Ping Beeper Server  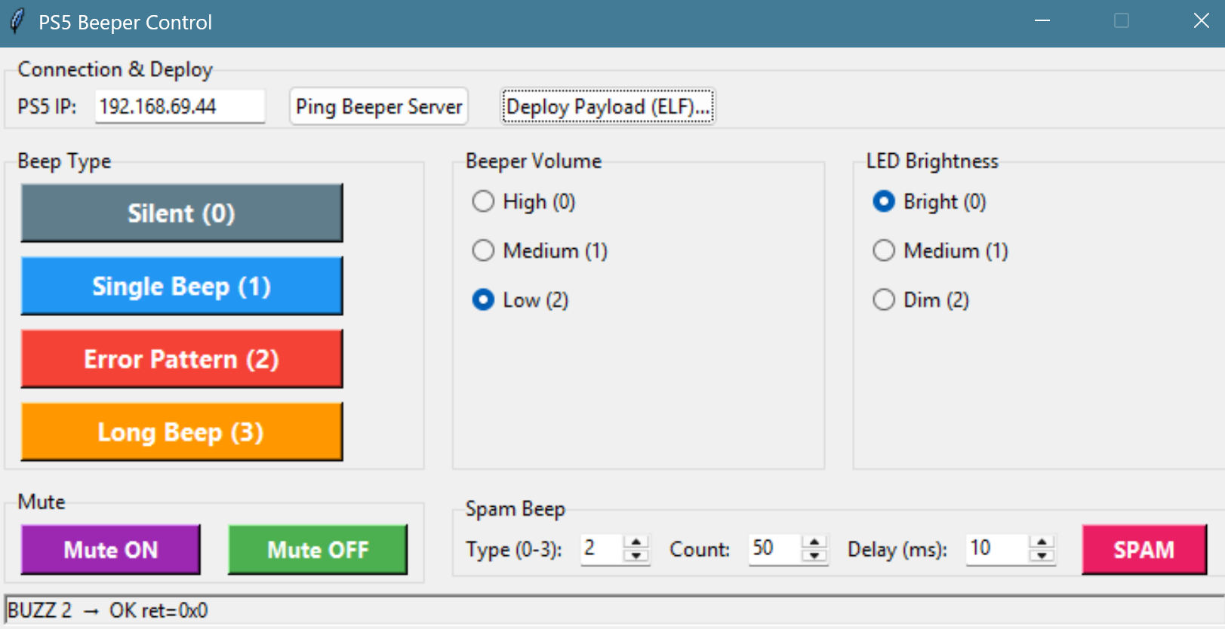(x=379, y=106)
